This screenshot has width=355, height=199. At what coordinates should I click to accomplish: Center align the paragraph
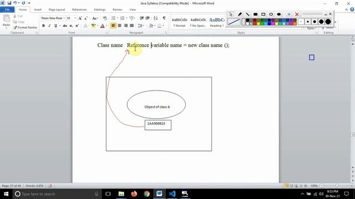click(120, 26)
